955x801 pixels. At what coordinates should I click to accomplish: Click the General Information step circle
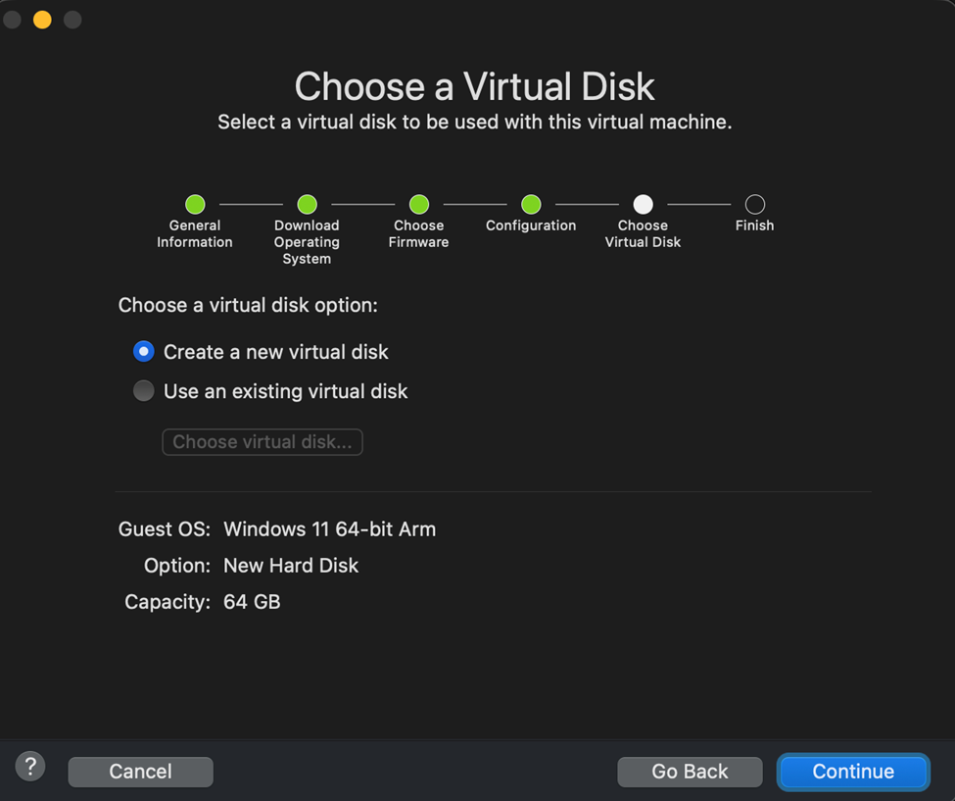(195, 204)
